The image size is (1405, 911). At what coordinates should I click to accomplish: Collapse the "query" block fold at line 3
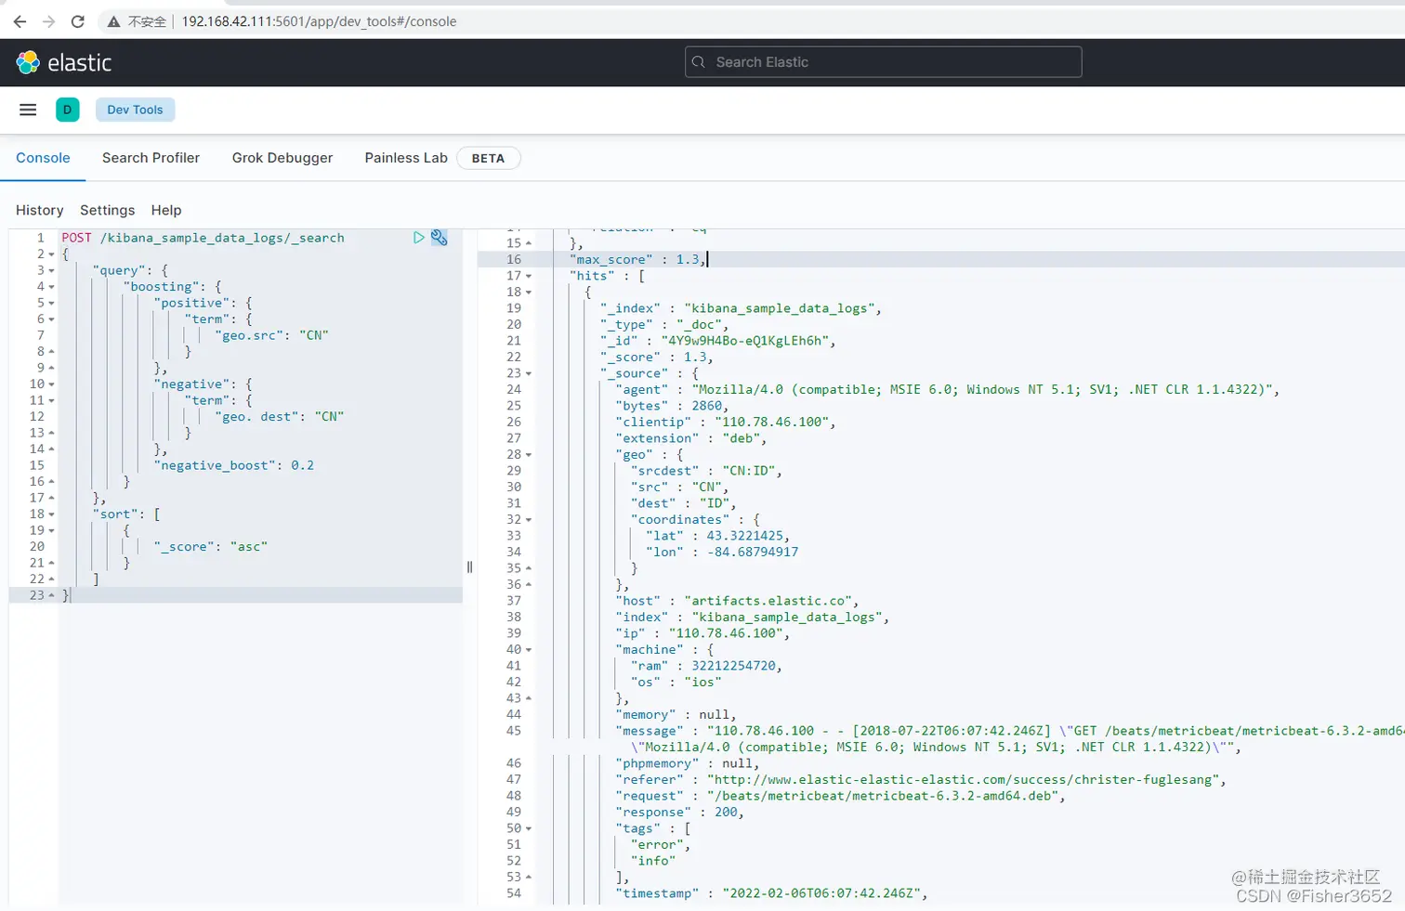point(51,270)
